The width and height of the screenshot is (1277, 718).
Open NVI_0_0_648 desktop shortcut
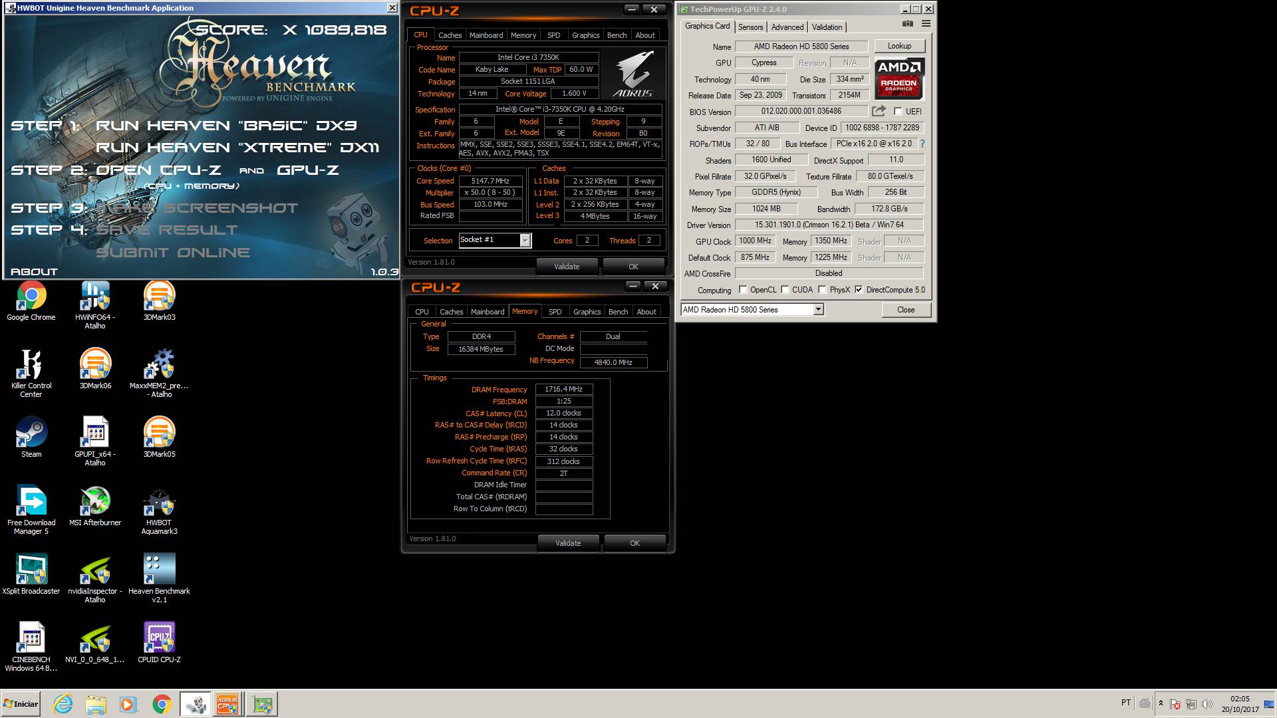[95, 644]
